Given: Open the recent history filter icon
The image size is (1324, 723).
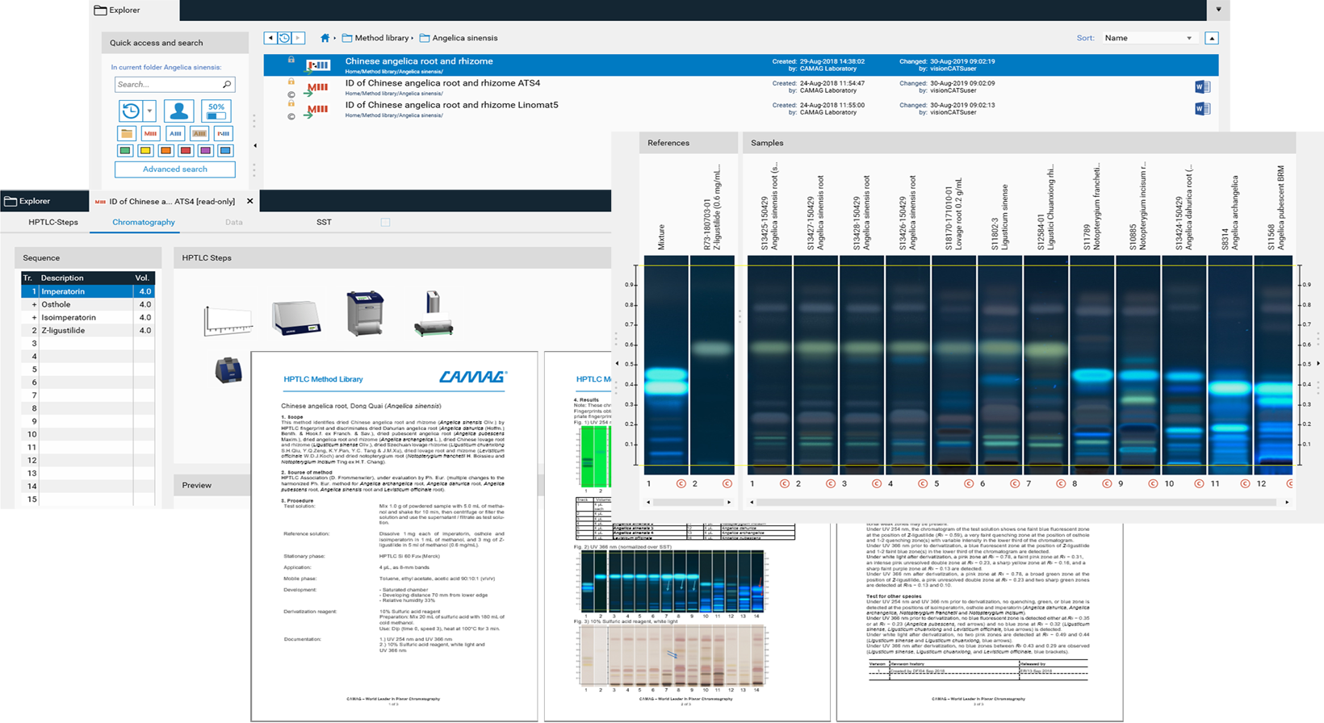Looking at the screenshot, I should pyautogui.click(x=131, y=111).
